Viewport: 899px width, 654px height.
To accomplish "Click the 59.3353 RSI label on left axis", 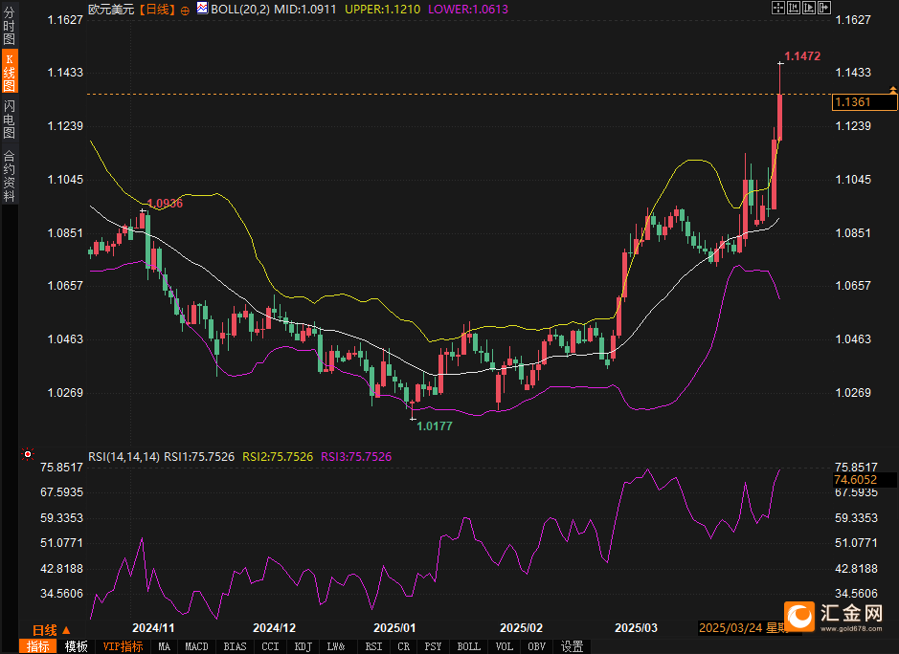I will click(61, 517).
